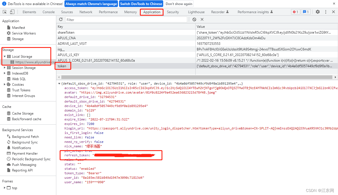The width and height of the screenshot is (338, 195).
Task: Click the clear all storage icon
Action: tap(194, 20)
